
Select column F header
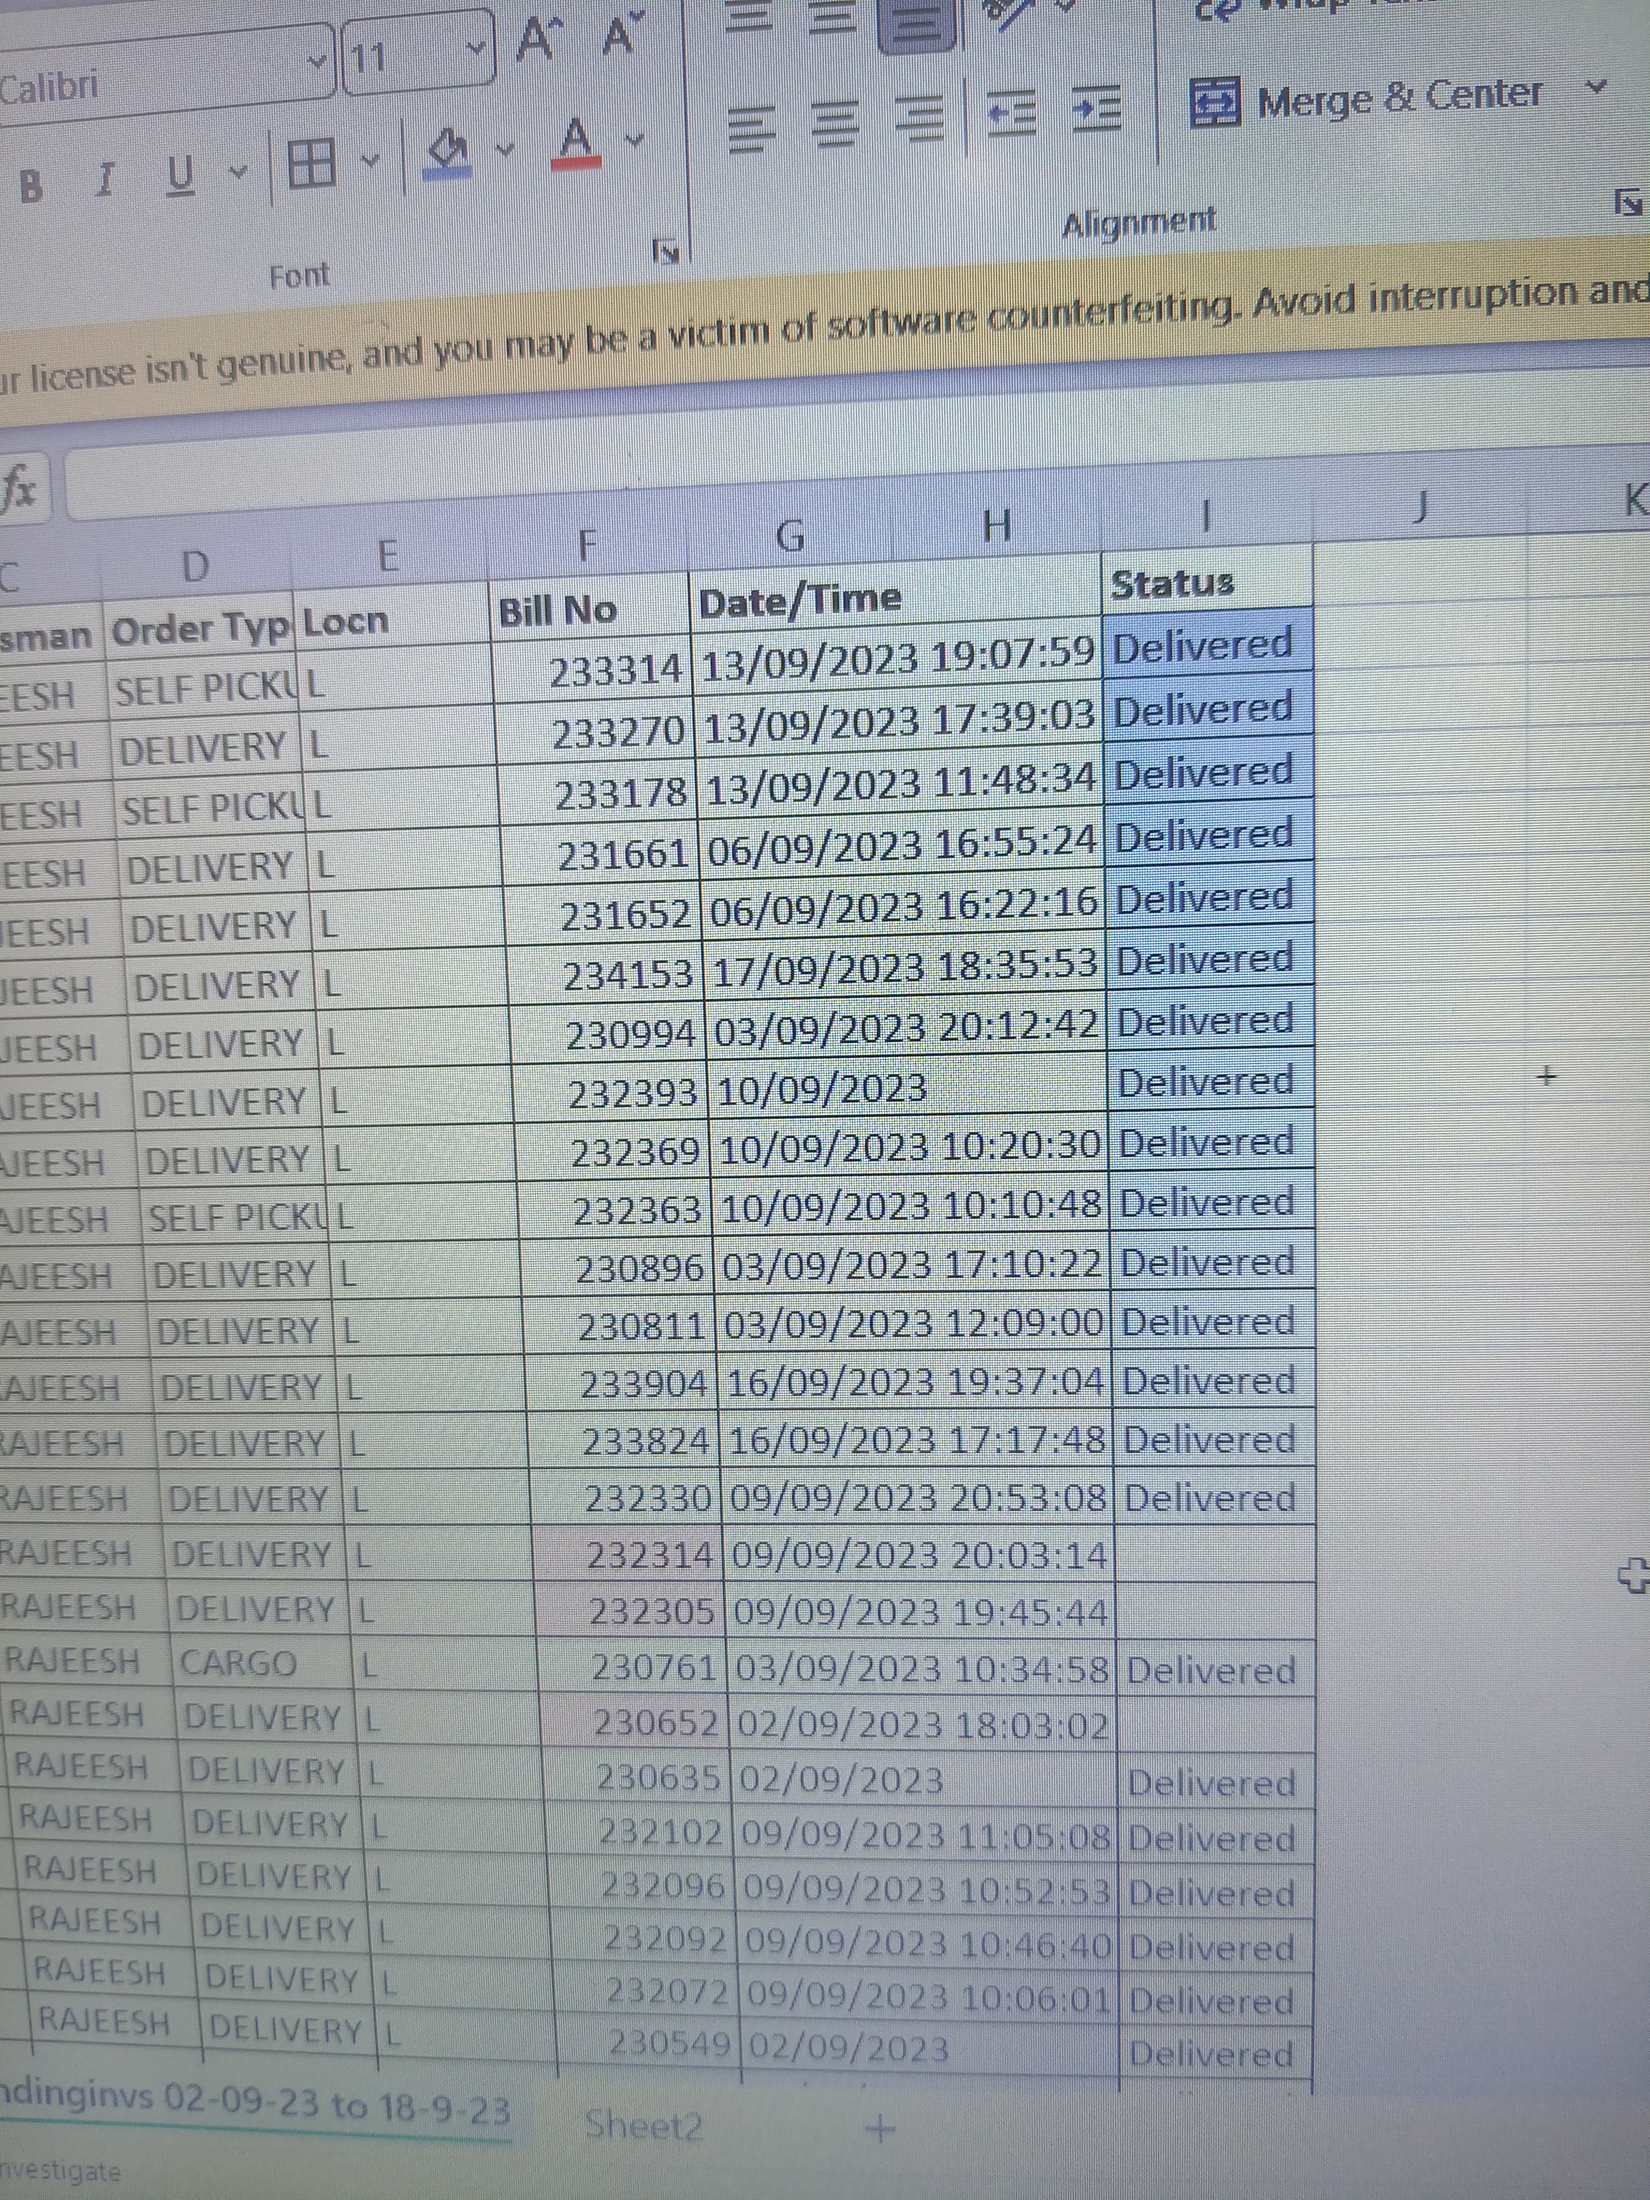pyautogui.click(x=587, y=545)
